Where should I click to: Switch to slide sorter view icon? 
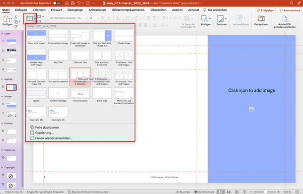[228, 192]
